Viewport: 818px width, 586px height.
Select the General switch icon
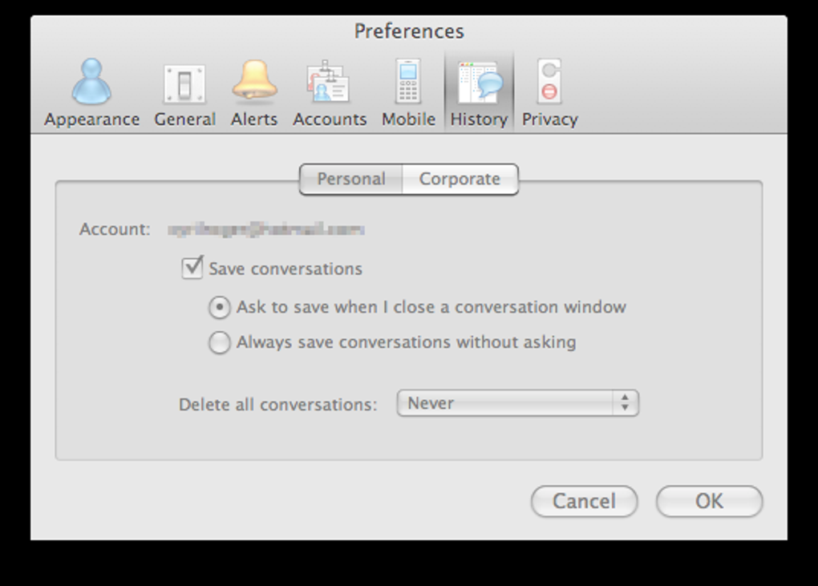click(184, 83)
